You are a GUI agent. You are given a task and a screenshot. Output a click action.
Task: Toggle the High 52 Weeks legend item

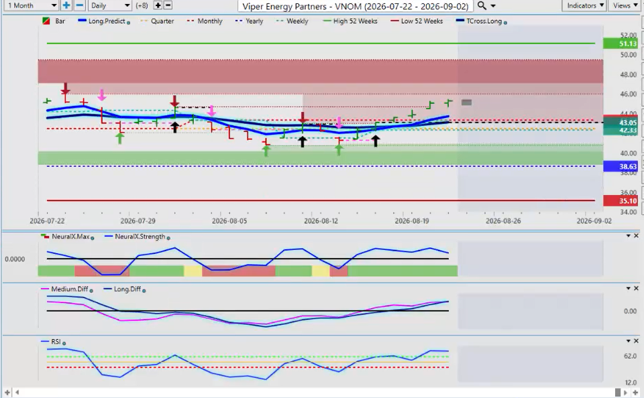coord(350,21)
